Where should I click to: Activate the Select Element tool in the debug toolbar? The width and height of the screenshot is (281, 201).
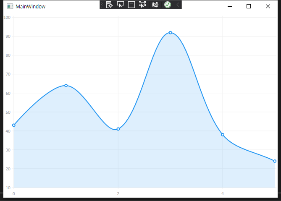click(x=121, y=5)
